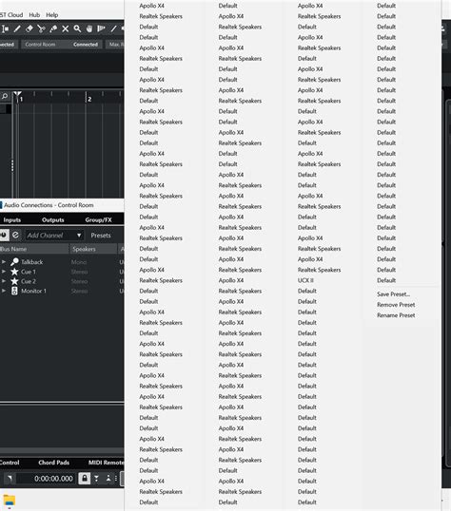Select the Draw pencil tool

pos(17,29)
